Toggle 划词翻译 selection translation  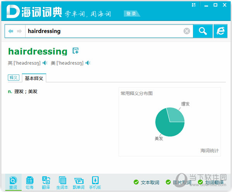pyautogui.click(x=211, y=182)
